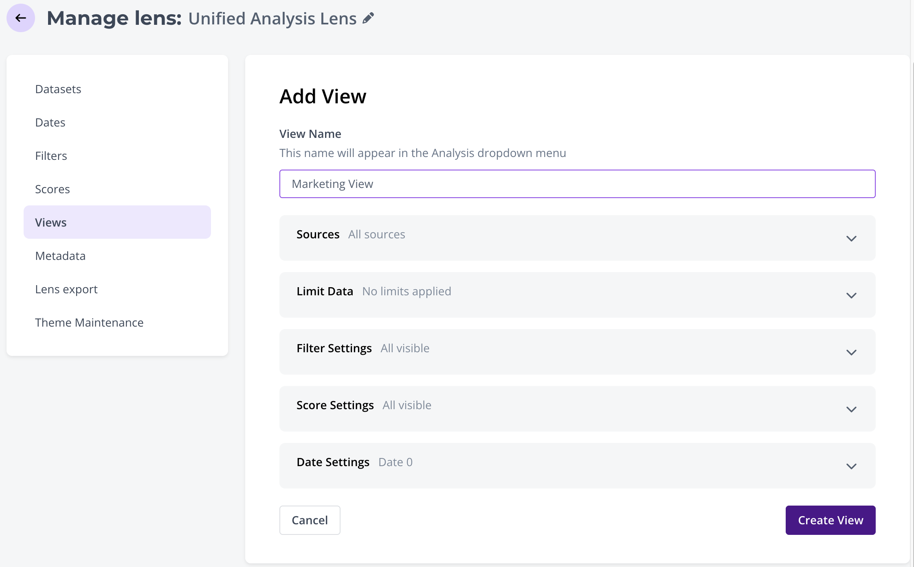
Task: Click the Cancel button
Action: click(310, 520)
